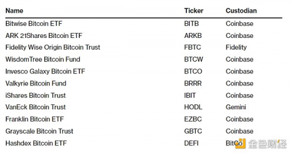The width and height of the screenshot is (292, 154).
Task: Click the Ticker column header
Action: [194, 10]
